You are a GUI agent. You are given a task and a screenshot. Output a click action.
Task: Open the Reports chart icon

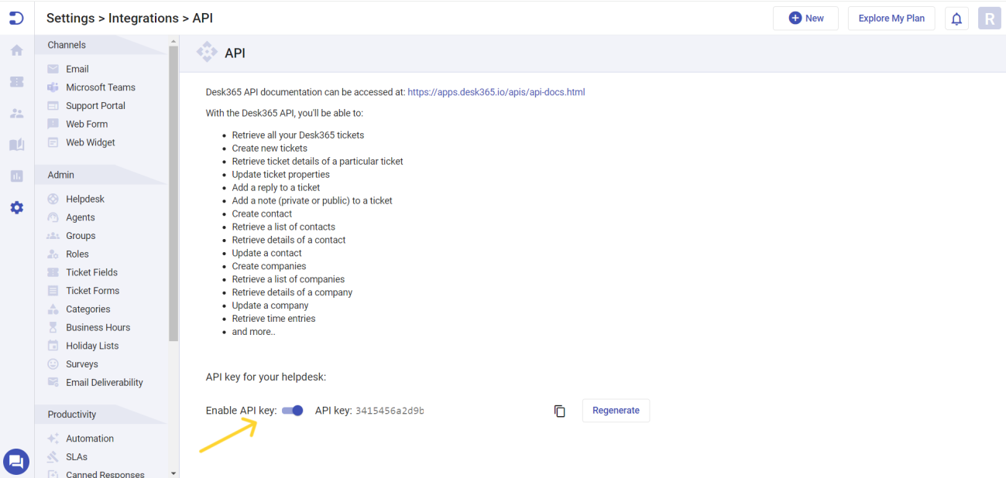16,176
